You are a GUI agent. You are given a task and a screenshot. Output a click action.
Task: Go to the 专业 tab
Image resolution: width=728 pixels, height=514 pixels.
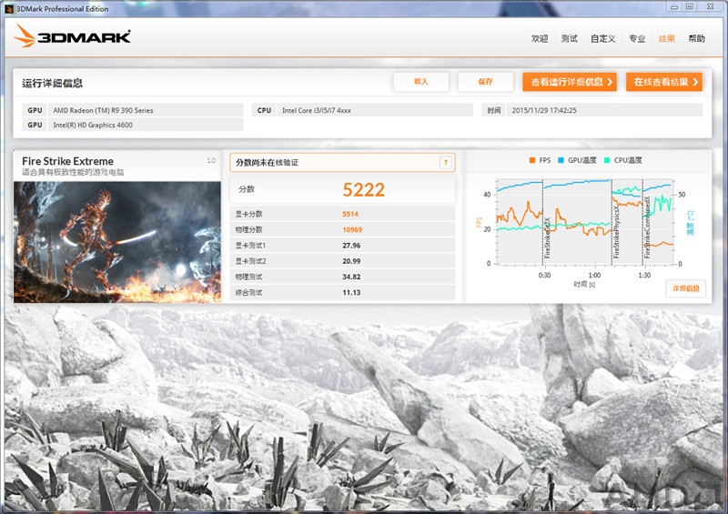point(637,38)
